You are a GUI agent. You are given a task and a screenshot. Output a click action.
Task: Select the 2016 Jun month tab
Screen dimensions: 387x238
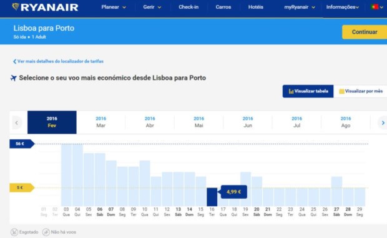[248, 122]
